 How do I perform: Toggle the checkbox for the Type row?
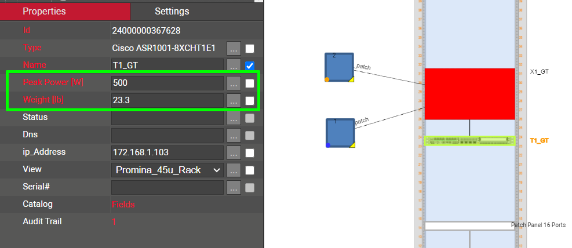pyautogui.click(x=250, y=48)
